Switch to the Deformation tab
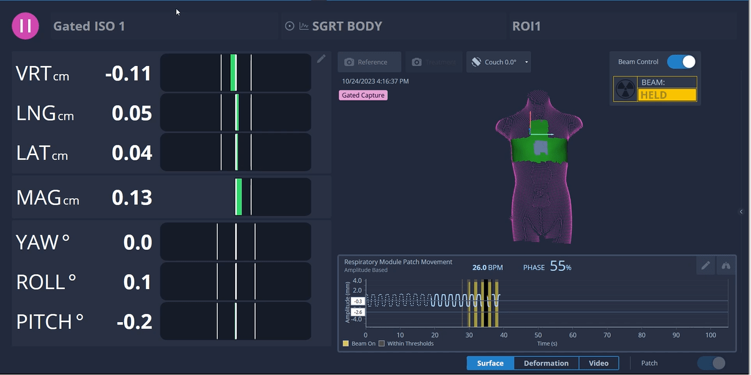 [545, 363]
